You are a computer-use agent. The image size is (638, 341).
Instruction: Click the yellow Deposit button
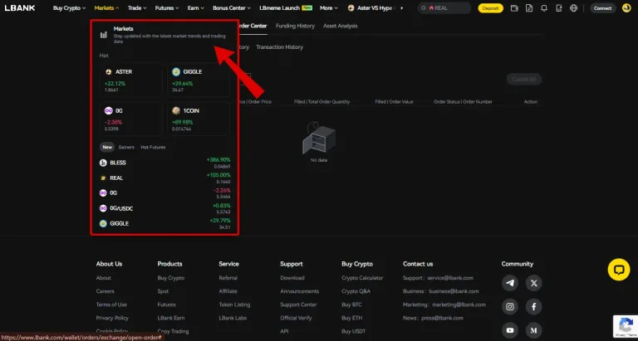pos(490,8)
